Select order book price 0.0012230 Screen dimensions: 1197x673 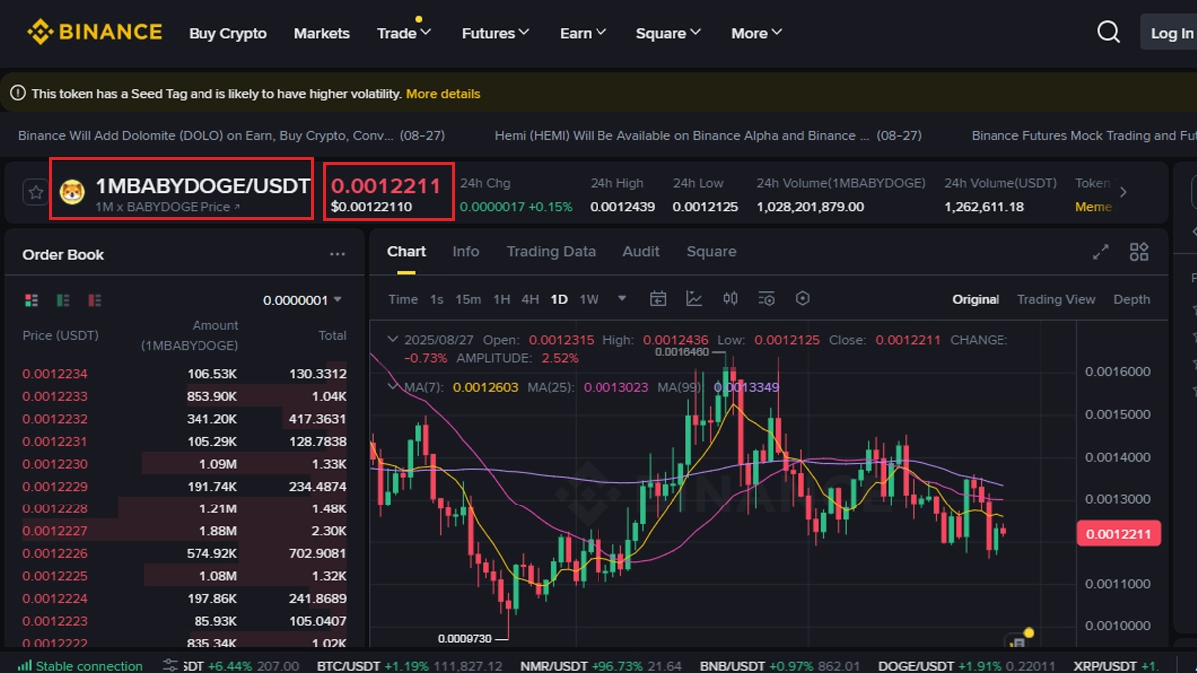(x=55, y=464)
